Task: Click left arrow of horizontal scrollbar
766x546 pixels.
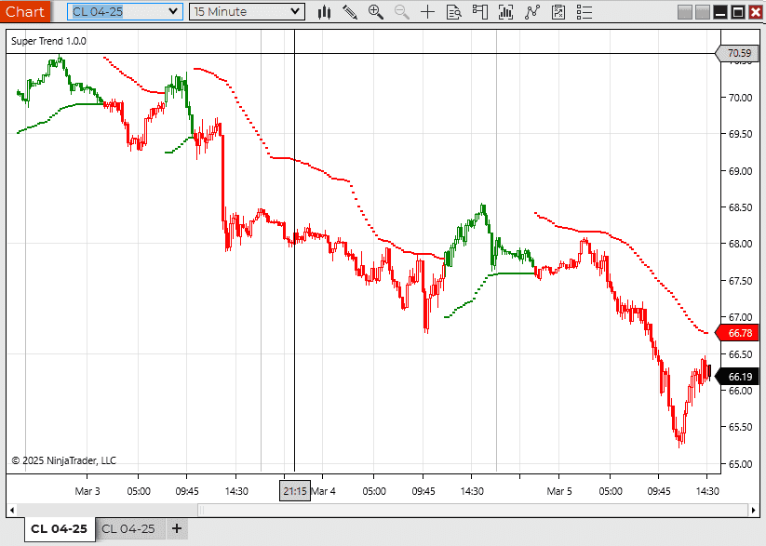Action: click(12, 510)
